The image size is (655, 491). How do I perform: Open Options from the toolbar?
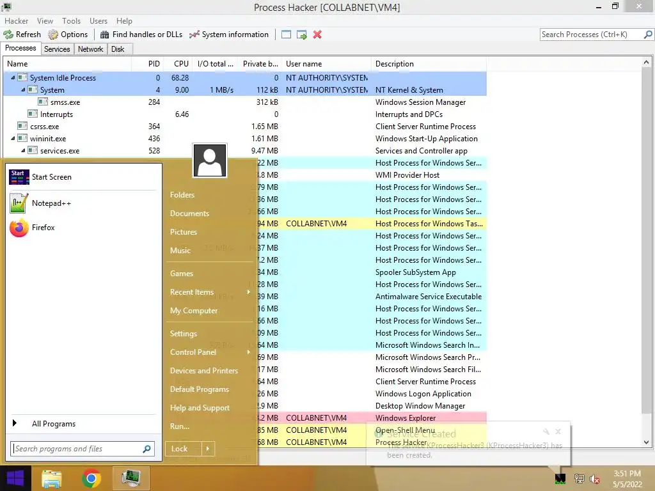tap(68, 35)
